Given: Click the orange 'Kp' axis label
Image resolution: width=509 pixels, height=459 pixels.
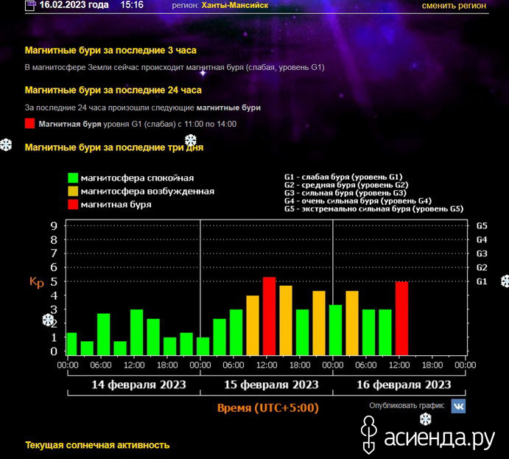Looking at the screenshot, I should click(x=36, y=281).
